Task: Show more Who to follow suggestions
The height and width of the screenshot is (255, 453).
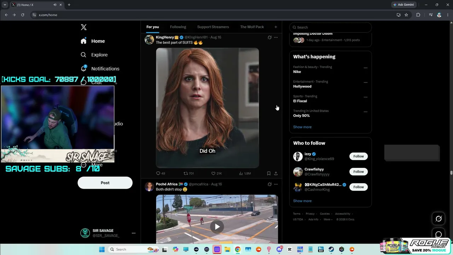Action: point(302,201)
